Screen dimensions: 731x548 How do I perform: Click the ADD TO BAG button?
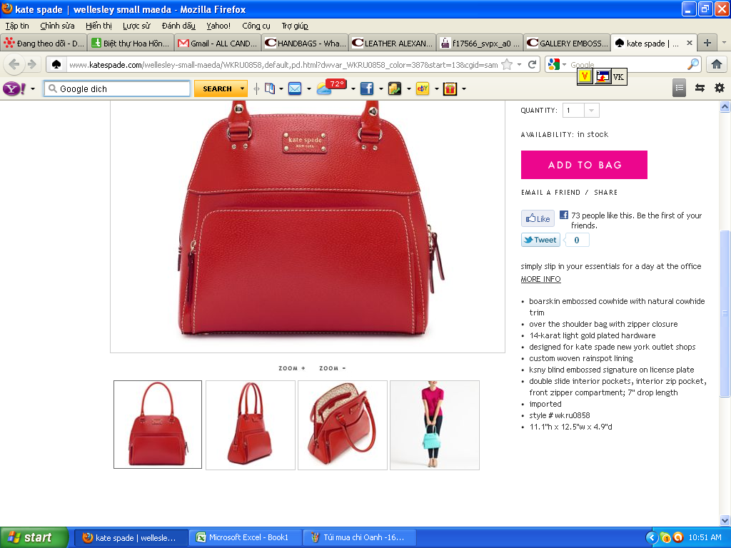click(584, 165)
